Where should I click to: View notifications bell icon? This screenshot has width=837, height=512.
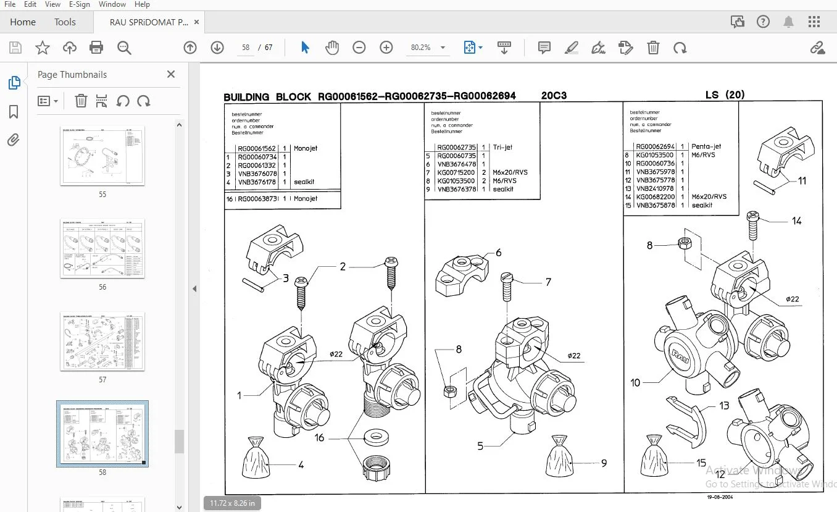(x=789, y=22)
